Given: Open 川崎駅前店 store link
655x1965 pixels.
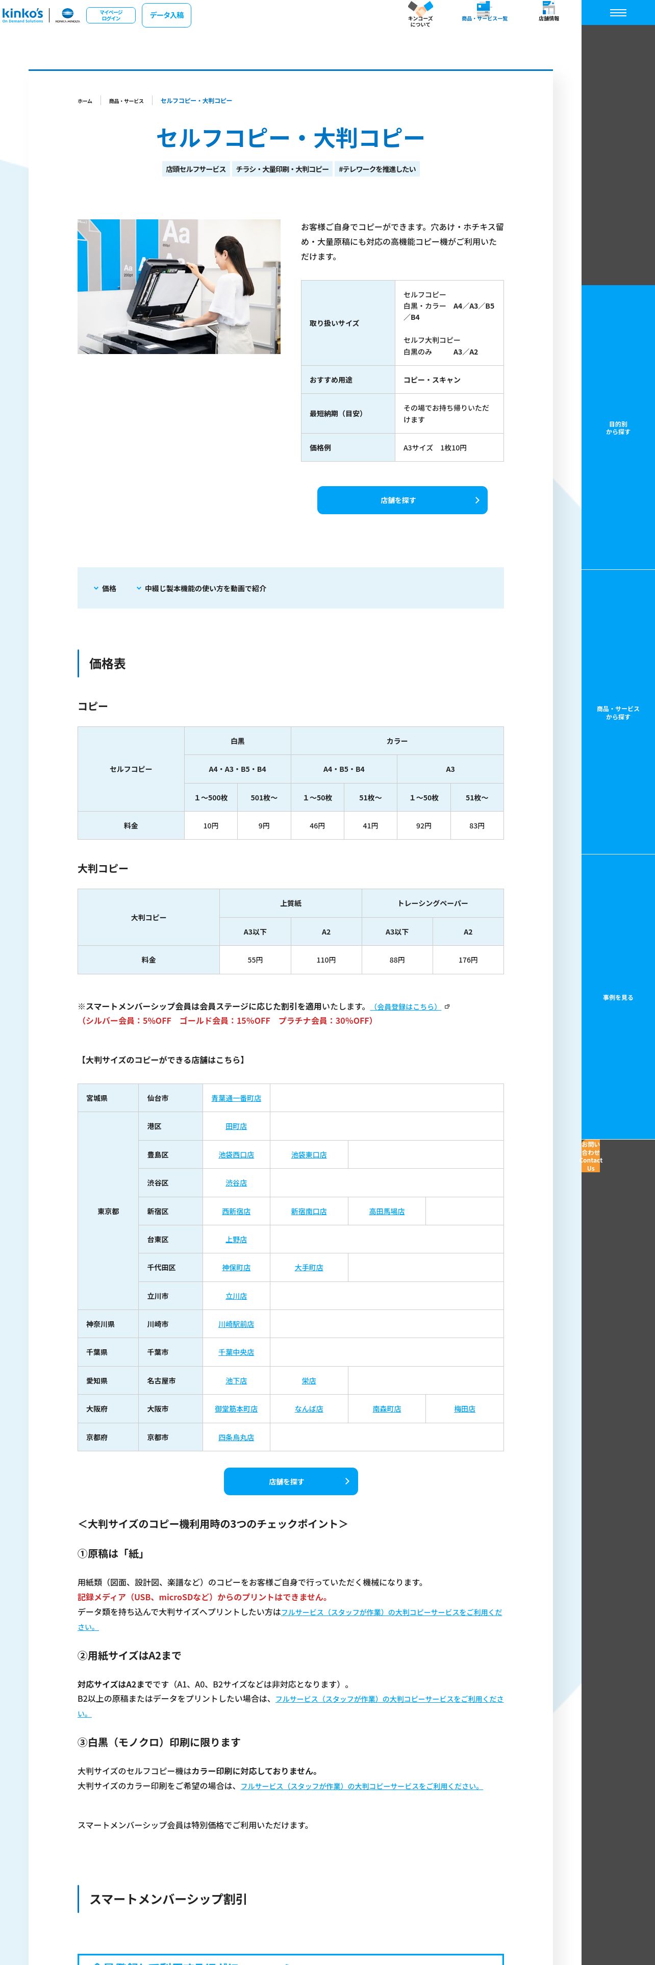Looking at the screenshot, I should coord(236,1324).
